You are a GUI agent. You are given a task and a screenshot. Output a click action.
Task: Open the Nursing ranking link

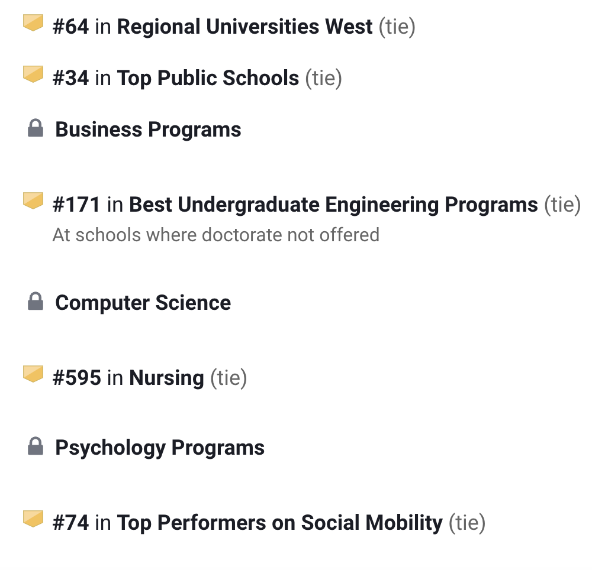click(166, 378)
